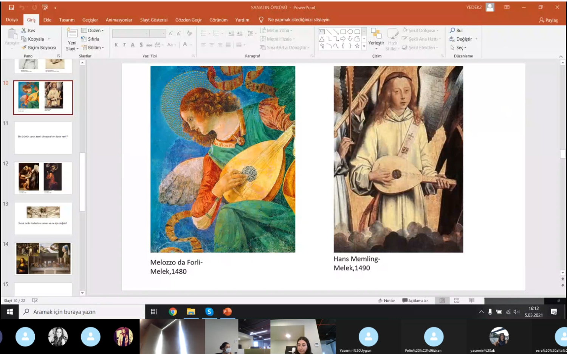Select slide 14 thumbnail
Viewport: 567px width, 354px height.
(x=43, y=259)
